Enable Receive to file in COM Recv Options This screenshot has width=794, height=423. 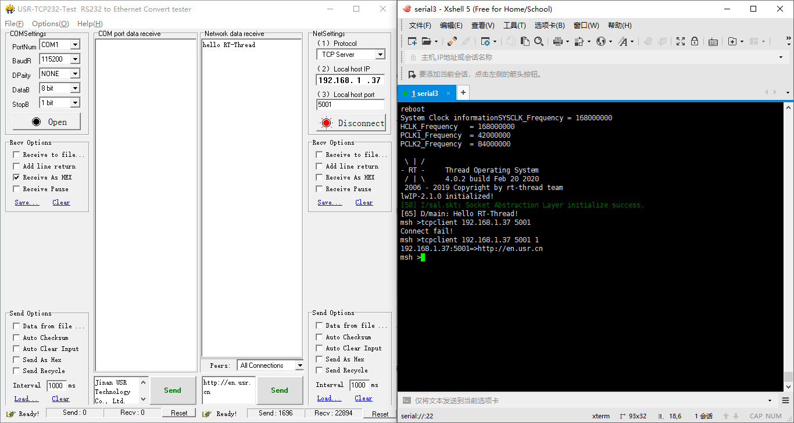pos(16,155)
